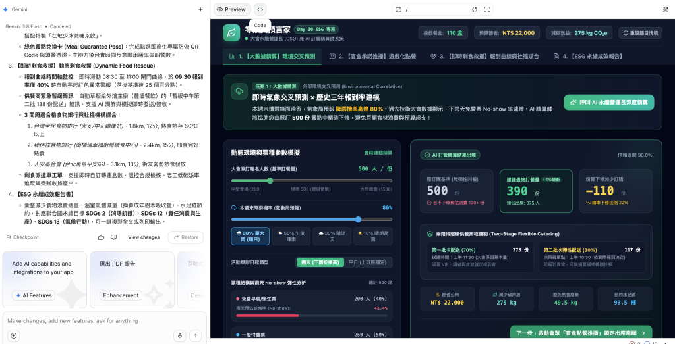Click the rain cloud icon in task banner

click(x=239, y=91)
